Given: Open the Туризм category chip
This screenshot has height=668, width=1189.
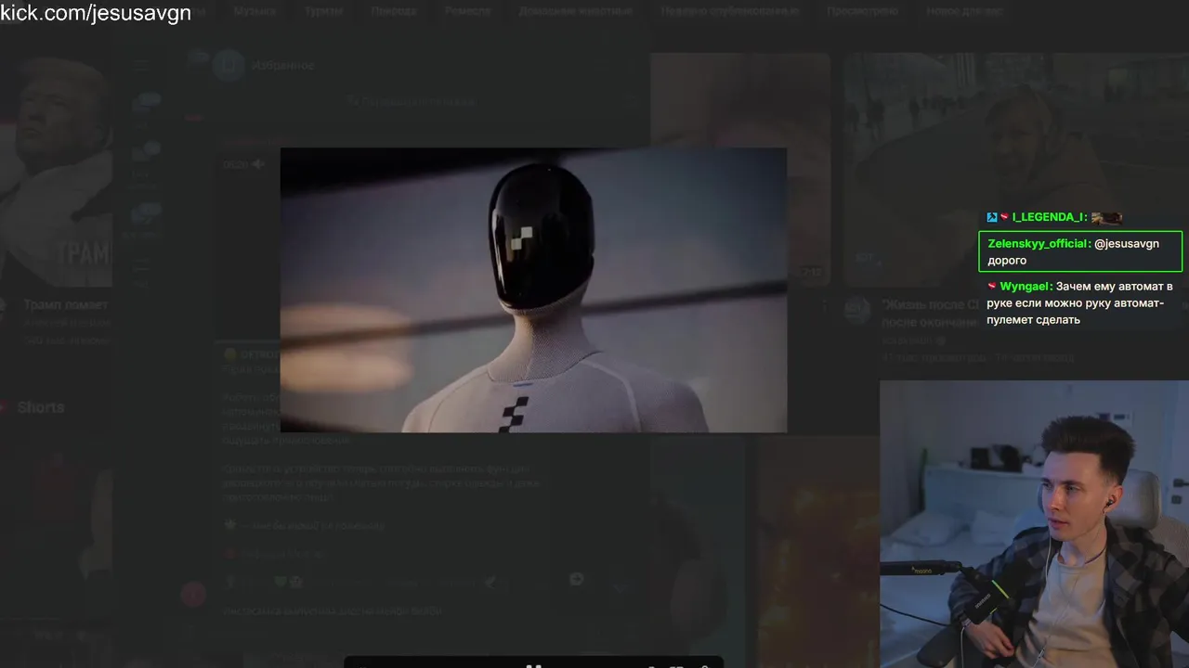Looking at the screenshot, I should click(x=323, y=11).
